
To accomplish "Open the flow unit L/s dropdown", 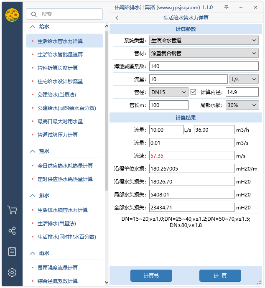I will pos(244,79).
